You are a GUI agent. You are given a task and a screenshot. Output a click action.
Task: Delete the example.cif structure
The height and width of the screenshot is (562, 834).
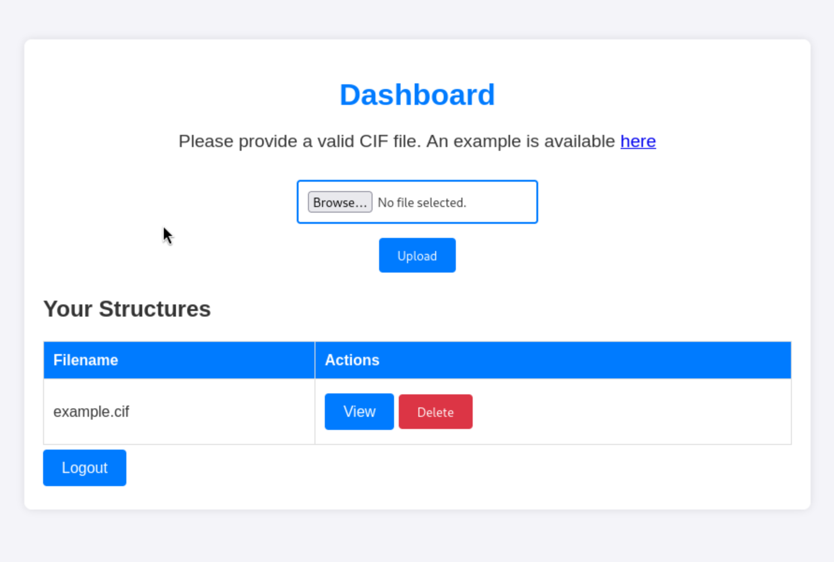tap(435, 412)
